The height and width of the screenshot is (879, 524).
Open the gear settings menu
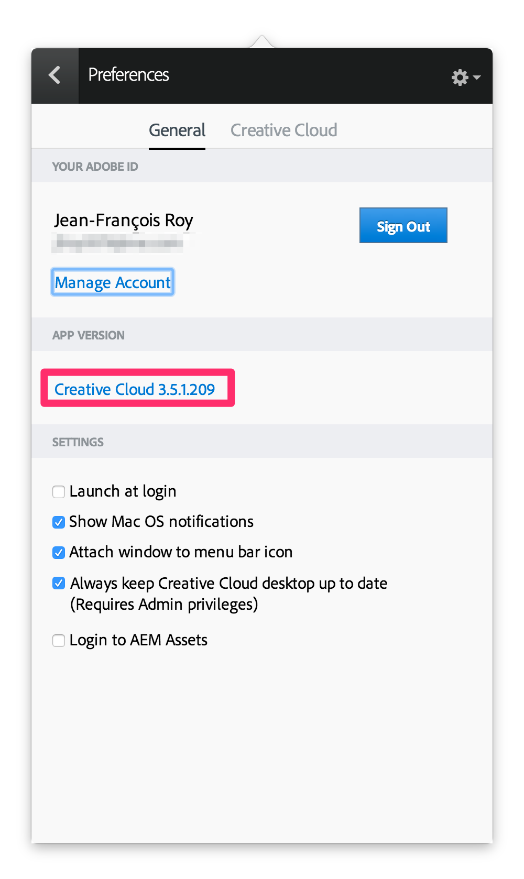point(466,78)
